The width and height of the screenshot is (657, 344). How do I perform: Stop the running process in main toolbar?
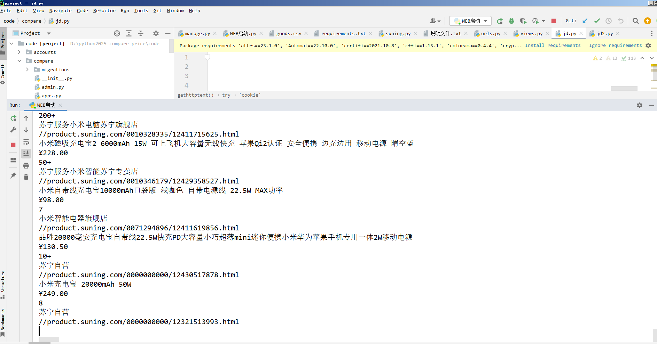click(x=554, y=21)
